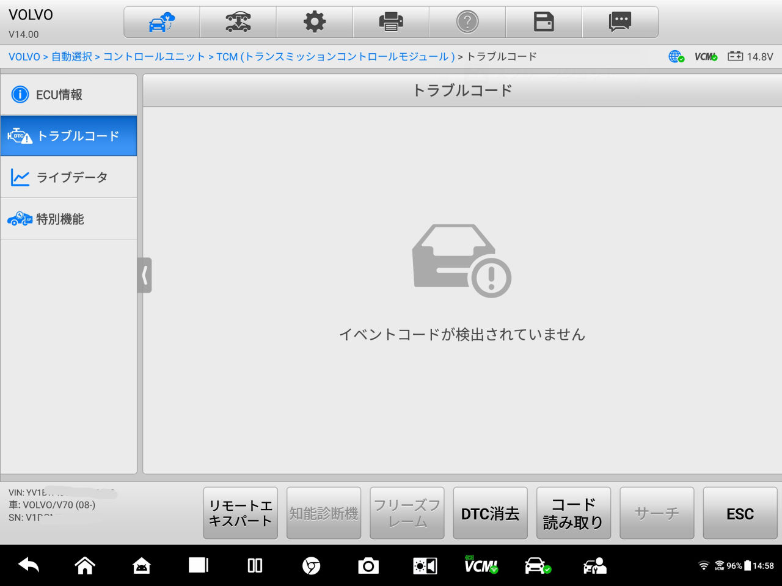Viewport: 782px width, 586px height.
Task: Open settings gear in top toolbar
Action: (x=315, y=23)
